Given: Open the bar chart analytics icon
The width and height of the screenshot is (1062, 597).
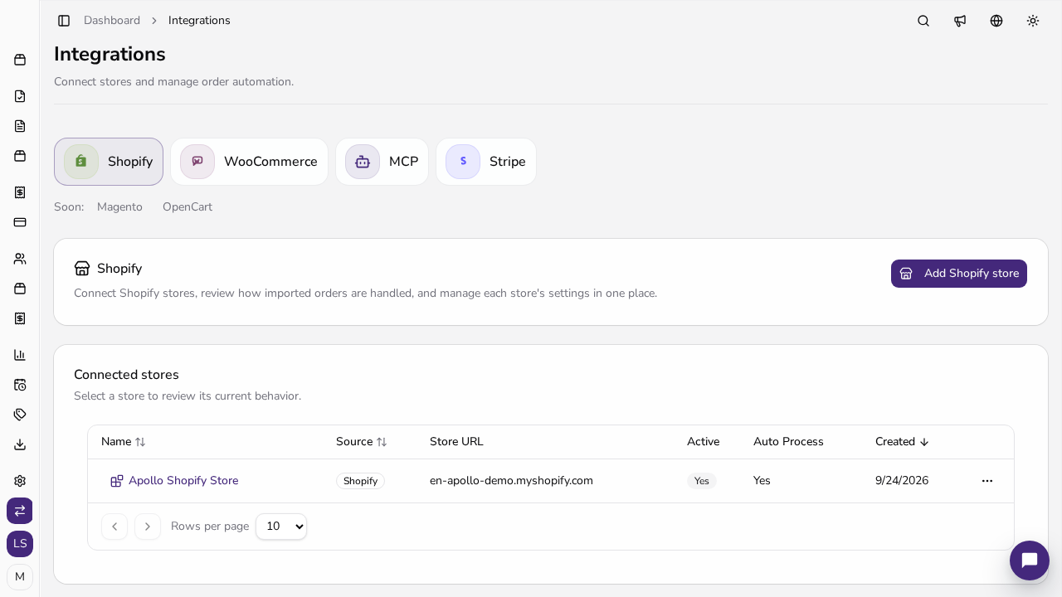Looking at the screenshot, I should pyautogui.click(x=20, y=355).
